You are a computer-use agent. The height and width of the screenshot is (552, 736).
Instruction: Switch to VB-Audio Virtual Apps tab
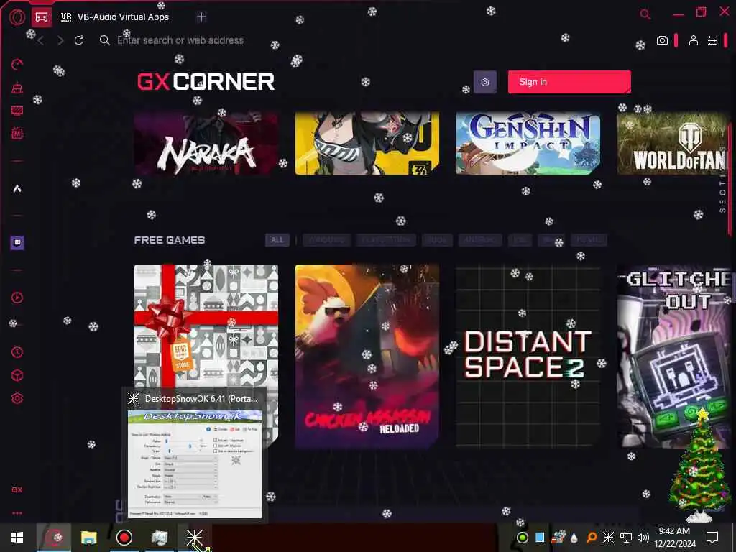click(114, 17)
